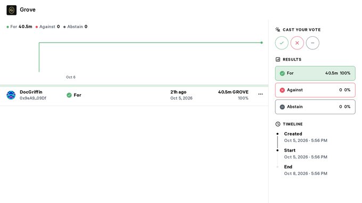Screen dimensions: 362x203
Task: Toggle the Against 0 chart legend entry
Action: (x=47, y=27)
